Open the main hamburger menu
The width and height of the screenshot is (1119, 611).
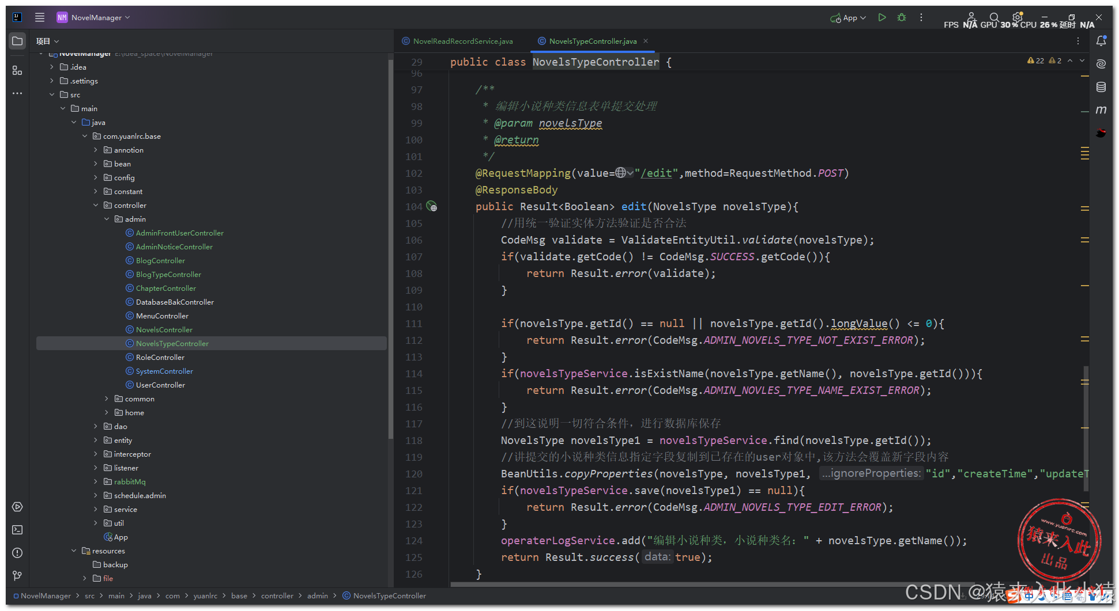click(x=40, y=17)
